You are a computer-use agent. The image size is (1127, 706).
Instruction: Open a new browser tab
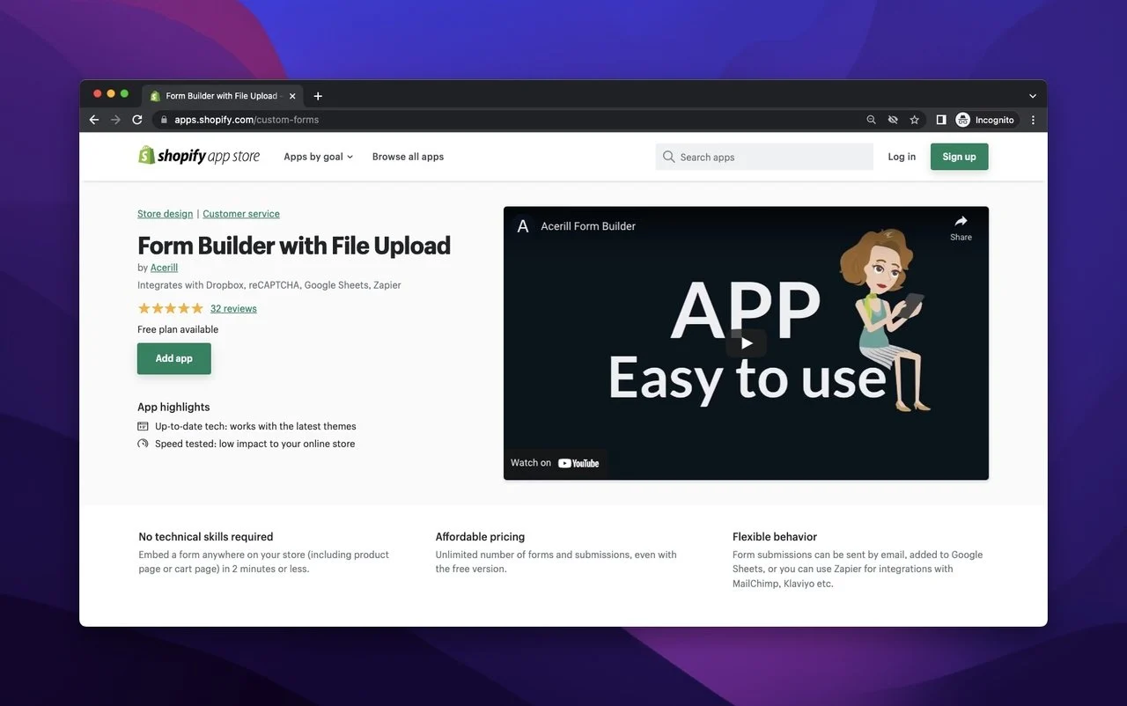point(318,96)
